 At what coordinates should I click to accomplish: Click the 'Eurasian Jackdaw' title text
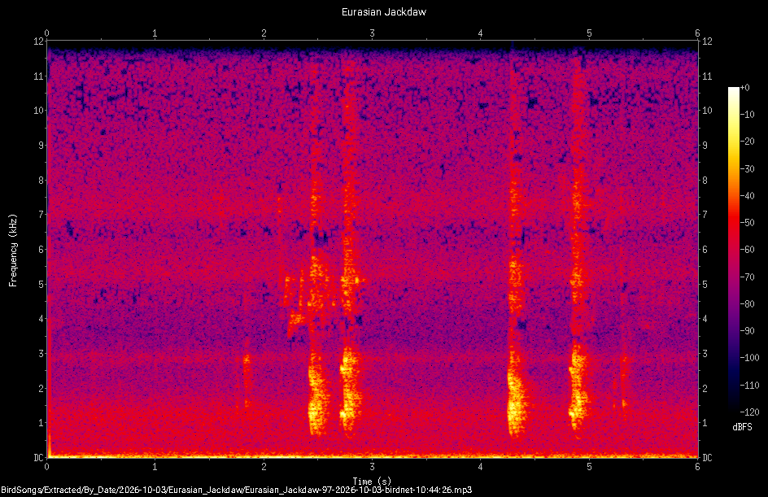coord(383,11)
